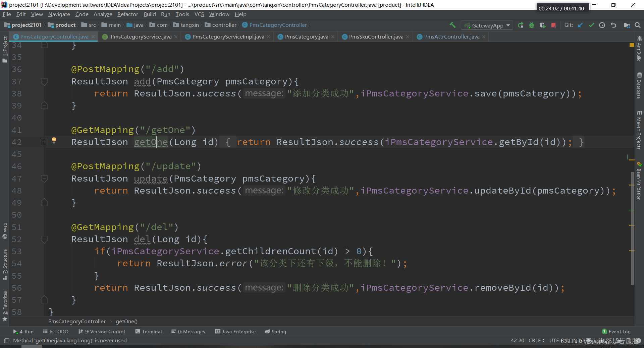Open the Structure tool window

point(5,265)
